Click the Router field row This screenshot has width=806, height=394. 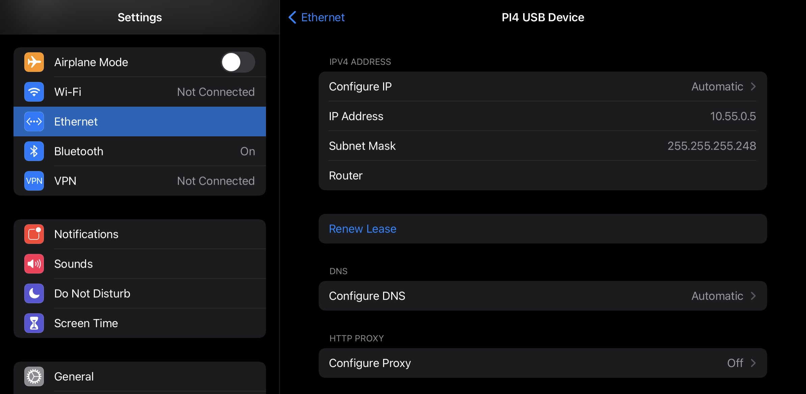[542, 176]
